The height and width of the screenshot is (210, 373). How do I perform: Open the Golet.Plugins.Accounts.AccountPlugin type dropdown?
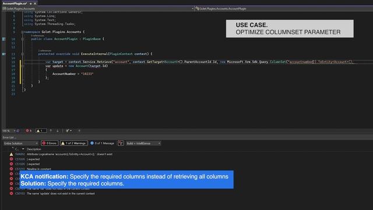284,9
